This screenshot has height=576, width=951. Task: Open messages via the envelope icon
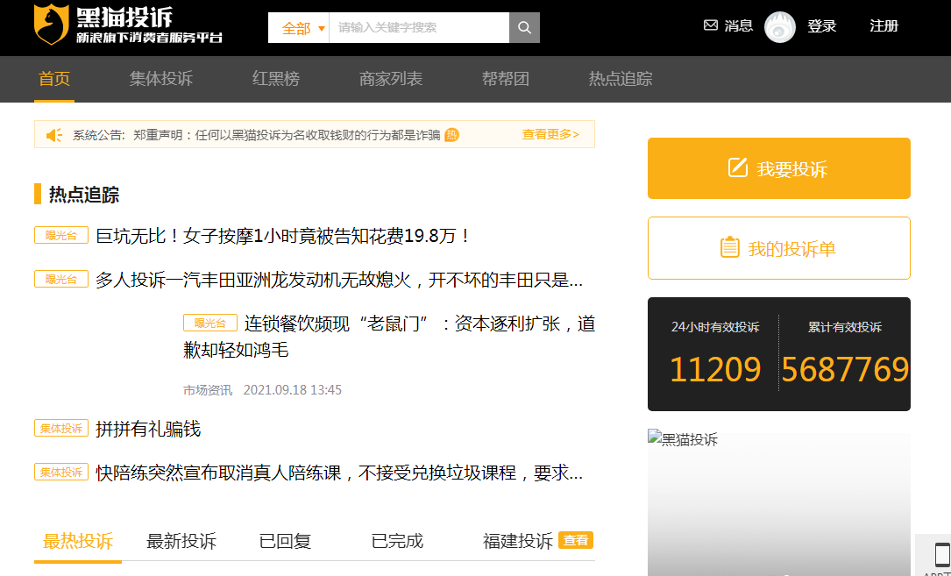click(x=711, y=25)
